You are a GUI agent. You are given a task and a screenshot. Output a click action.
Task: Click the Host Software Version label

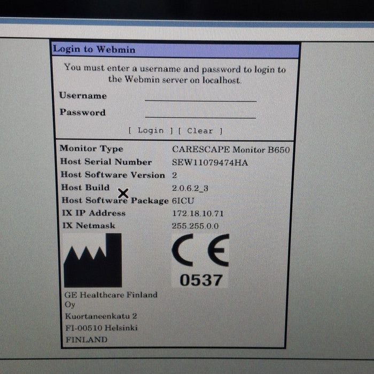[113, 175]
